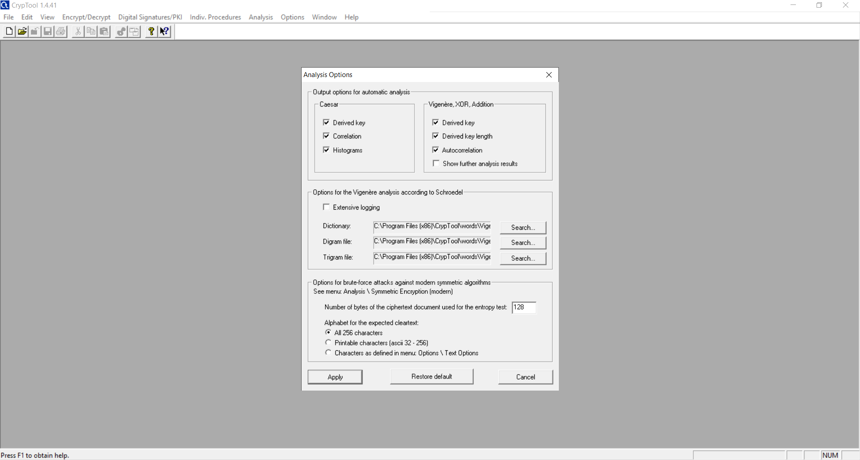Viewport: 860px width, 460px height.
Task: Open the Indiv. Procedures menu
Action: pos(215,17)
